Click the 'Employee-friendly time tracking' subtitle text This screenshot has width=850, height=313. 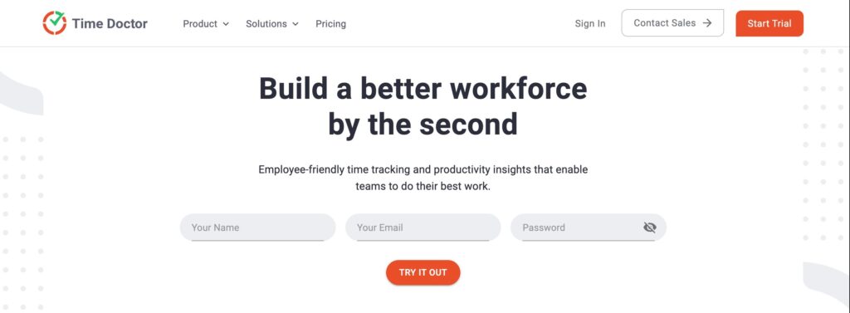pyautogui.click(x=423, y=169)
